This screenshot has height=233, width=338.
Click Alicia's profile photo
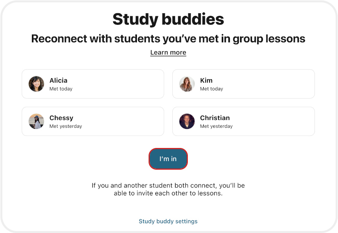(36, 84)
